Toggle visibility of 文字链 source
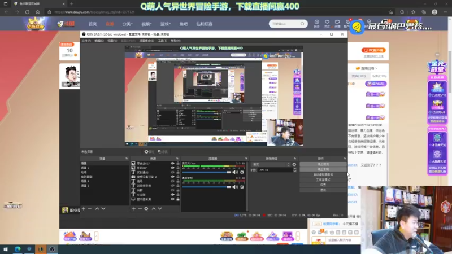This screenshot has height=254, width=452. click(172, 195)
